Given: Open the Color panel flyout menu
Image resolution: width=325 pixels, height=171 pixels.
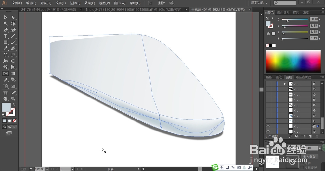Looking at the screenshot, I should [322, 12].
